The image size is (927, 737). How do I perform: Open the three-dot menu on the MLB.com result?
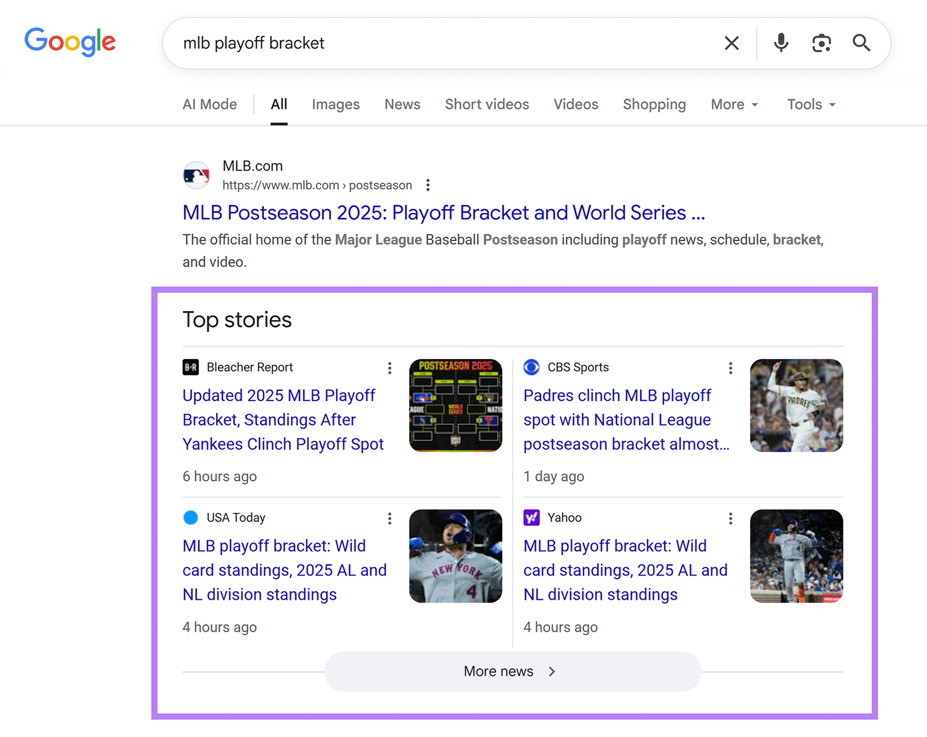click(428, 185)
